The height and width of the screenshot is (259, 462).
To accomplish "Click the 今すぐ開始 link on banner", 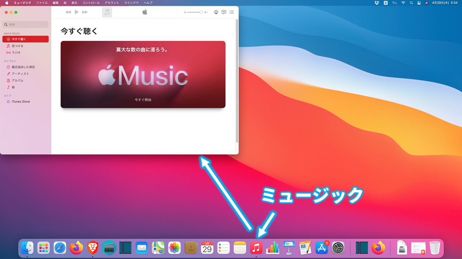I will 143,100.
